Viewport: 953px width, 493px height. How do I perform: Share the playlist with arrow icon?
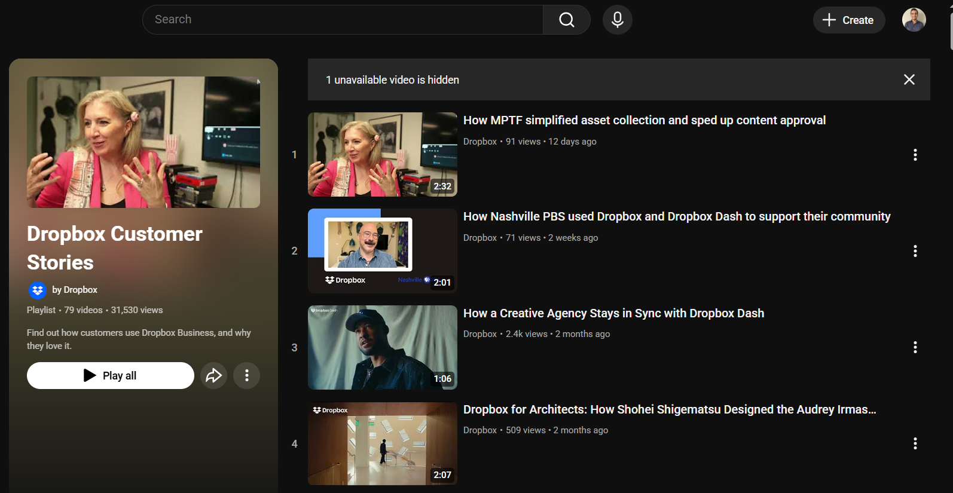213,375
